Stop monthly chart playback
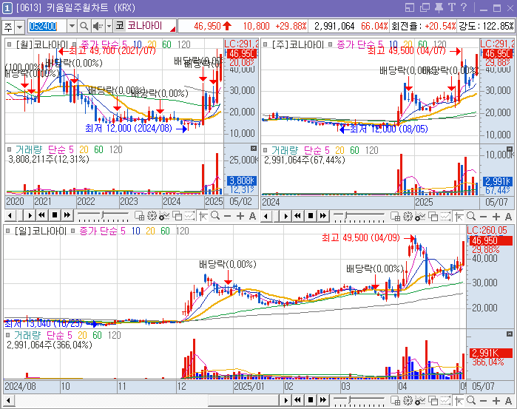Image resolution: width=517 pixels, height=409 pixels. 55,216
